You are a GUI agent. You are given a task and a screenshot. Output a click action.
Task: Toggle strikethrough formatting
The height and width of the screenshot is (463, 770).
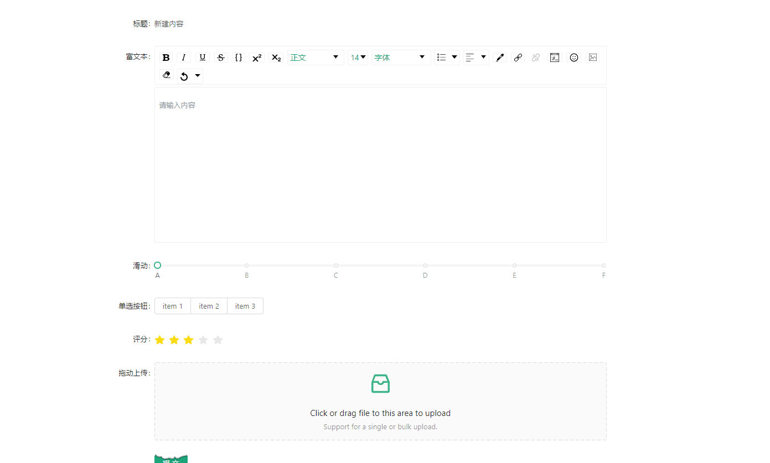(221, 58)
